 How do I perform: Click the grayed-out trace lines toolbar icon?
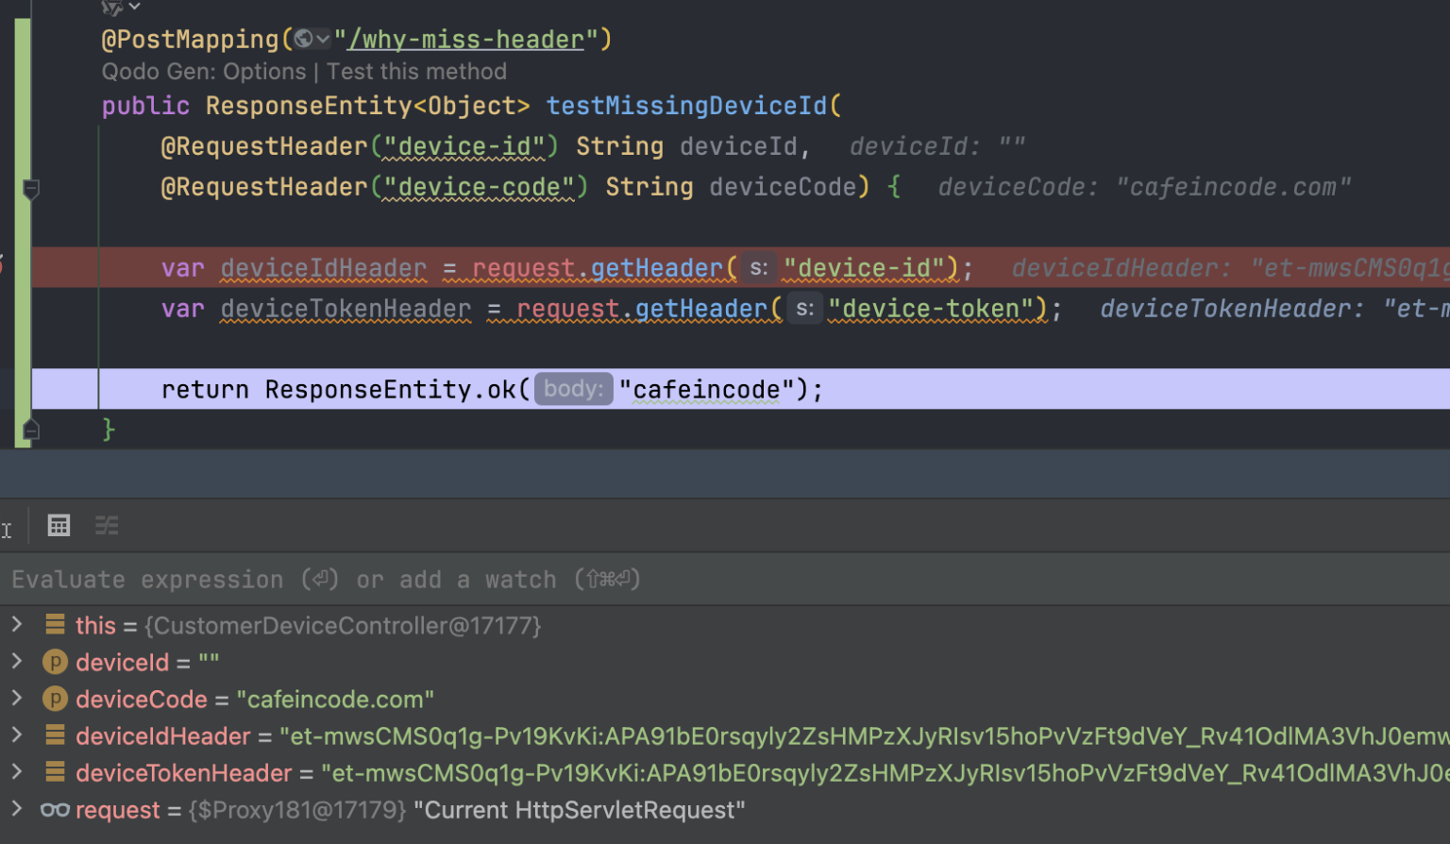point(107,526)
